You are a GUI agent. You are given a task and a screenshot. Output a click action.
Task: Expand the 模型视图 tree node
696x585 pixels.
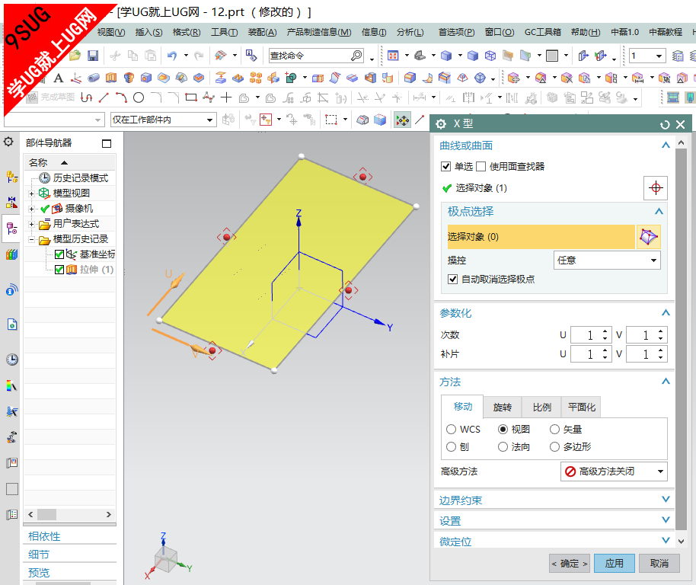31,193
